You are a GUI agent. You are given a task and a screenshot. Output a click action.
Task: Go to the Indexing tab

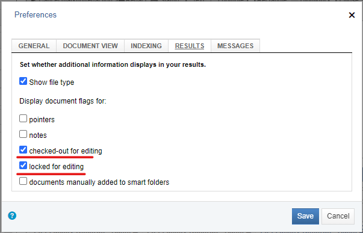146,46
